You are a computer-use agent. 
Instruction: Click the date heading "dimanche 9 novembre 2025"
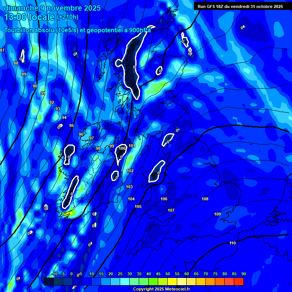[52, 8]
